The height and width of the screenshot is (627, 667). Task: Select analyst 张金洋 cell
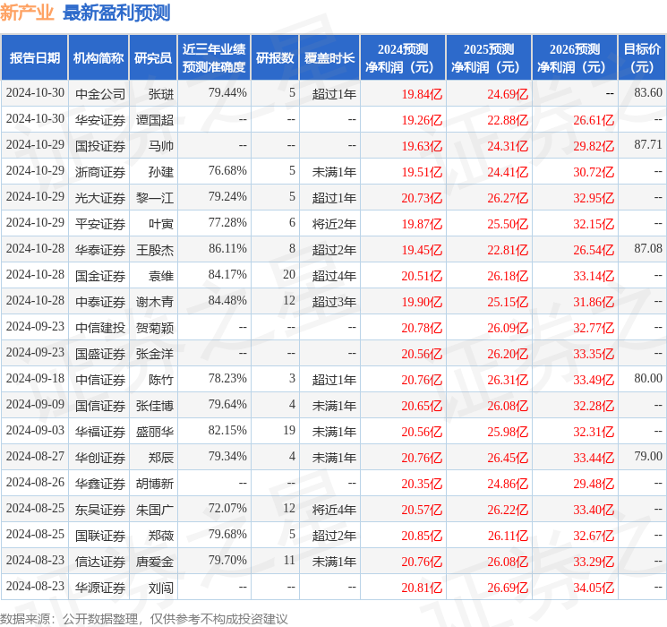tap(155, 354)
